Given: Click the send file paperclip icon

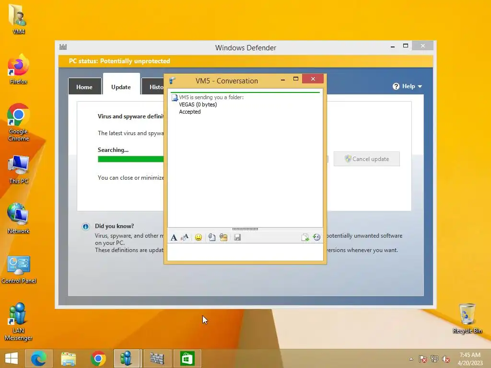Looking at the screenshot, I should tap(211, 238).
